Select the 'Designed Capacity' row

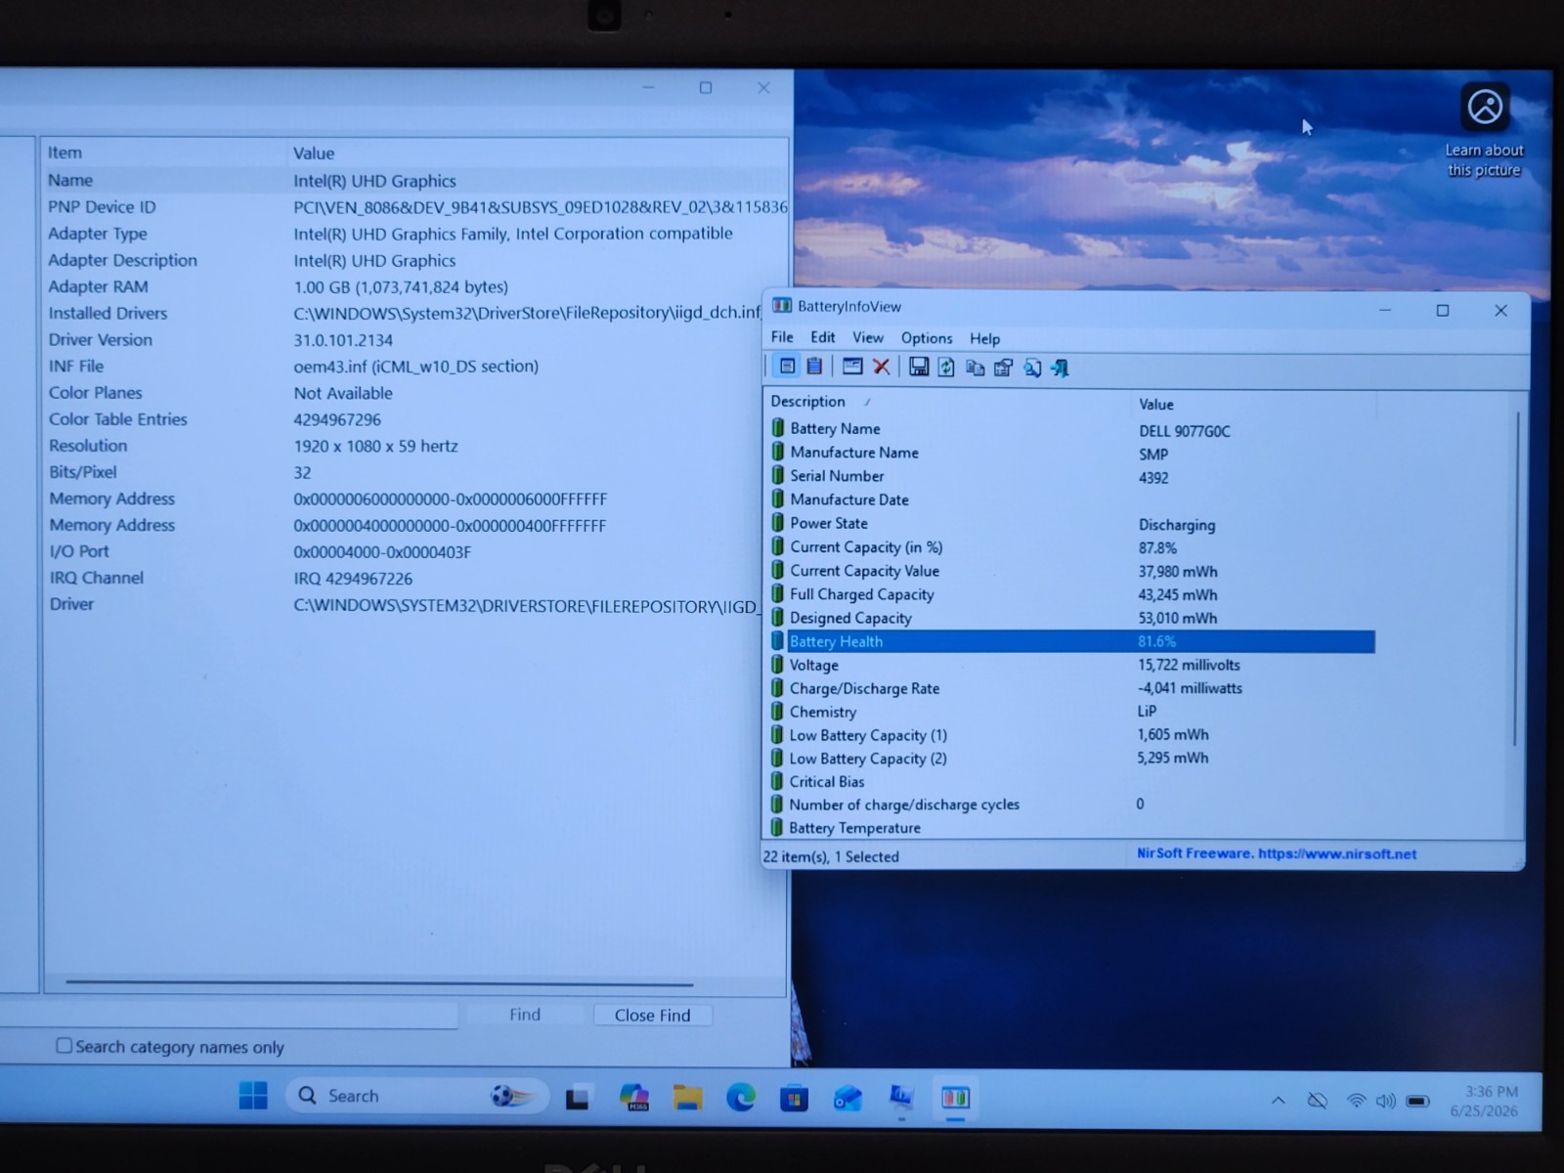[x=1071, y=618]
